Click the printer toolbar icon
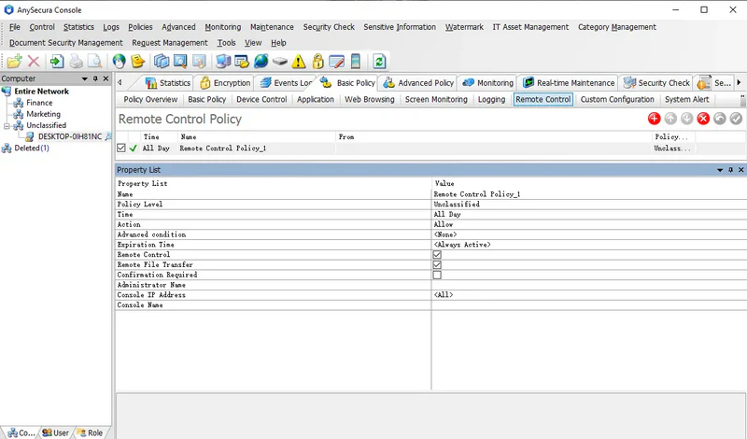This screenshot has height=439, width=747. 77,62
